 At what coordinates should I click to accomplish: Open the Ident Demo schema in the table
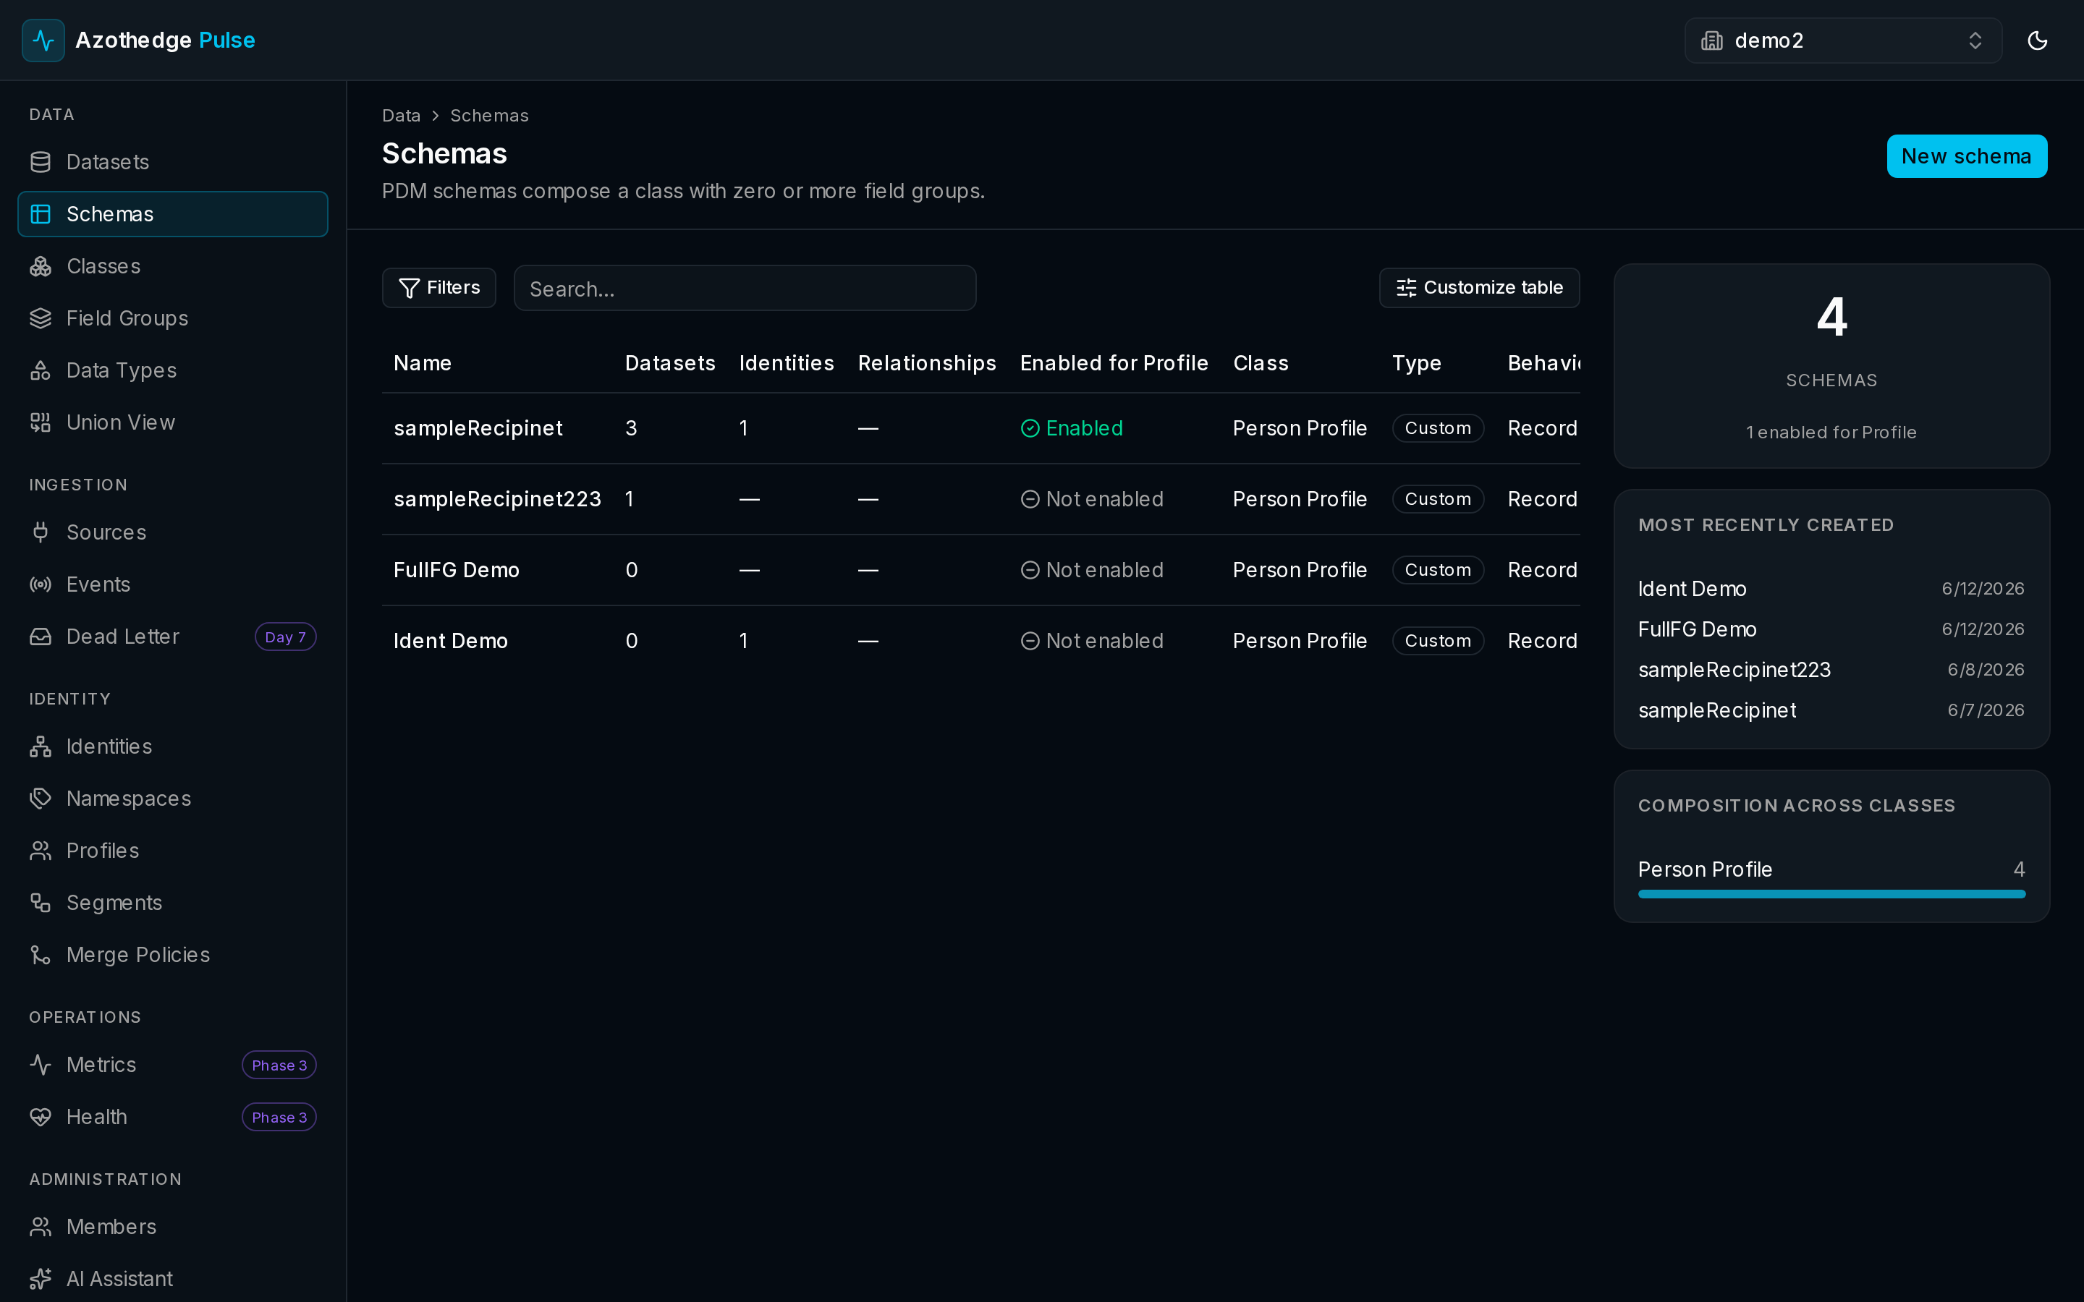click(981, 641)
